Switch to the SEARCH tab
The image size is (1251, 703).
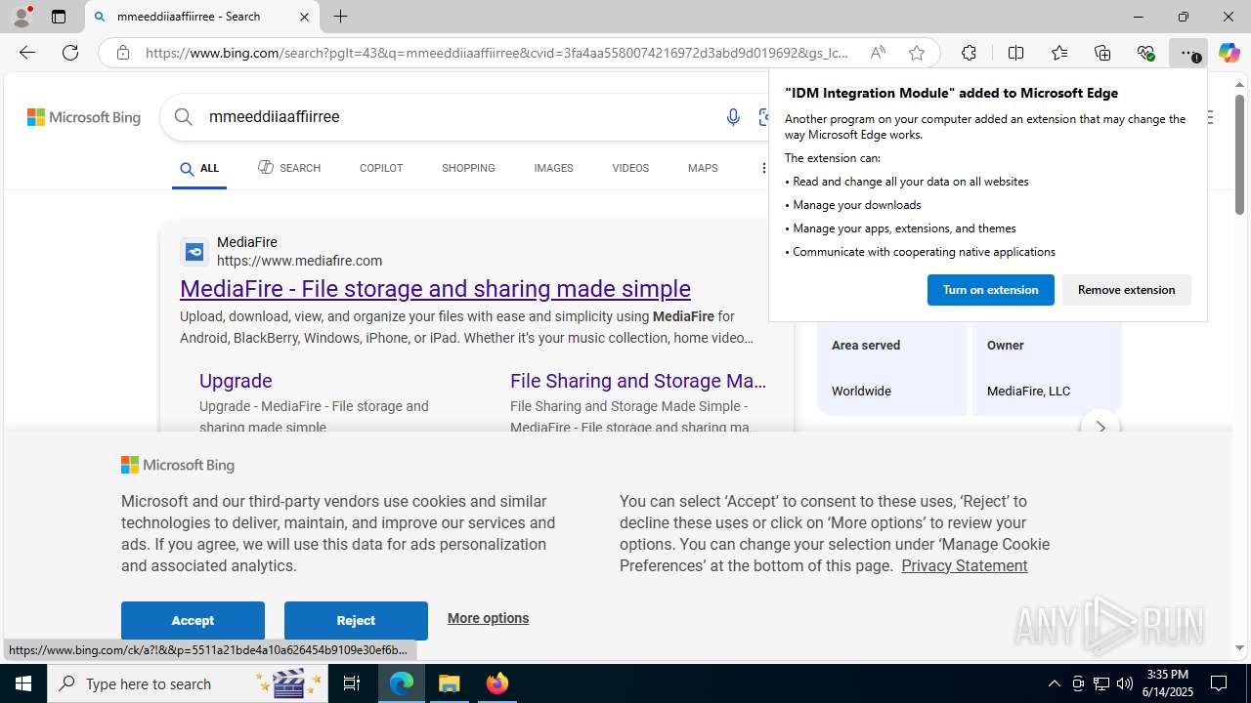[x=289, y=168]
